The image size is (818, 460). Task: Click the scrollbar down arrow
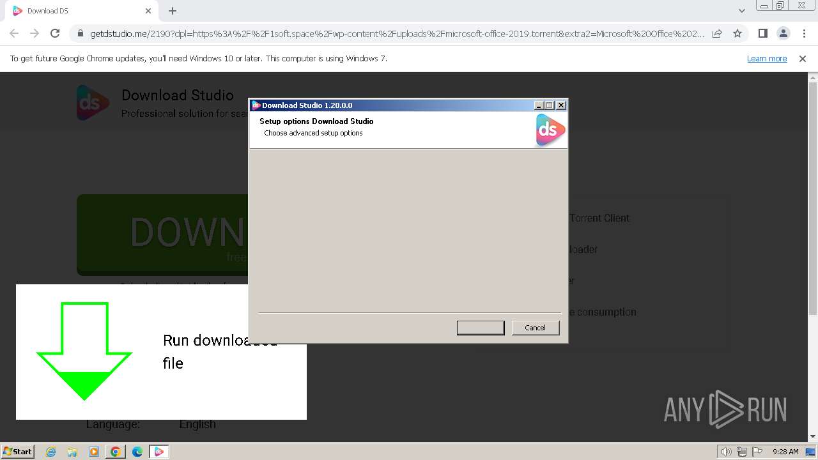(813, 437)
